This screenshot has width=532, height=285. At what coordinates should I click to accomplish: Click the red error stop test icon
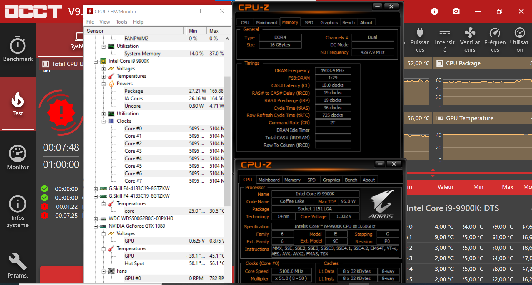click(x=61, y=112)
